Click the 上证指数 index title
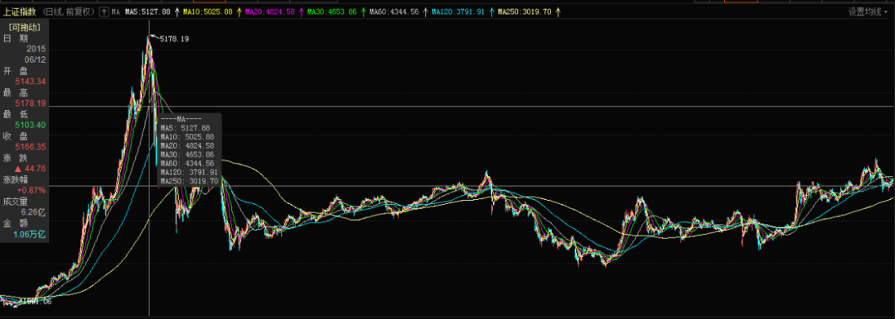895x319 pixels. pyautogui.click(x=19, y=12)
